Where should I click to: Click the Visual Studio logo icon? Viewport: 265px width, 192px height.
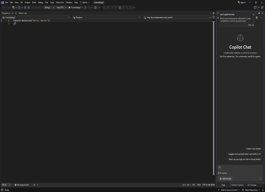click(x=2, y=3)
